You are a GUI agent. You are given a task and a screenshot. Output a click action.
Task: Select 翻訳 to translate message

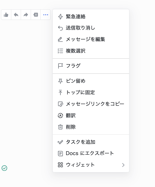point(91,115)
